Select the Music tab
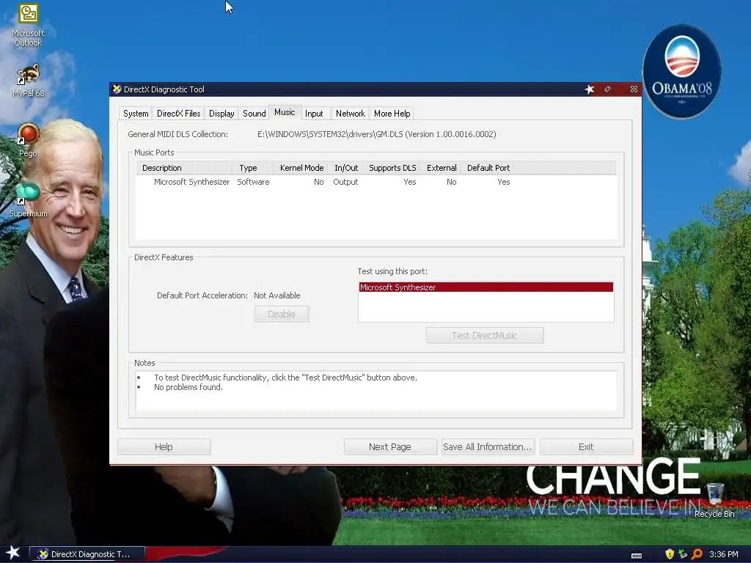Viewport: 751px width, 563px height. pos(285,112)
